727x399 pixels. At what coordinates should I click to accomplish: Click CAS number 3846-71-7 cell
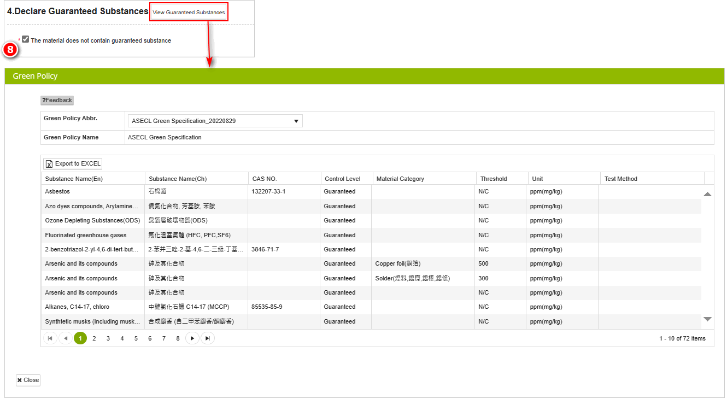pyautogui.click(x=284, y=250)
